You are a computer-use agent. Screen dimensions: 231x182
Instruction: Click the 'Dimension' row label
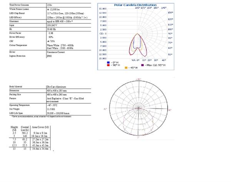click(14, 91)
